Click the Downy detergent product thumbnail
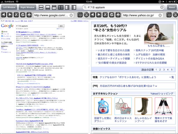The image size is (178, 134). [x=103, y=106]
